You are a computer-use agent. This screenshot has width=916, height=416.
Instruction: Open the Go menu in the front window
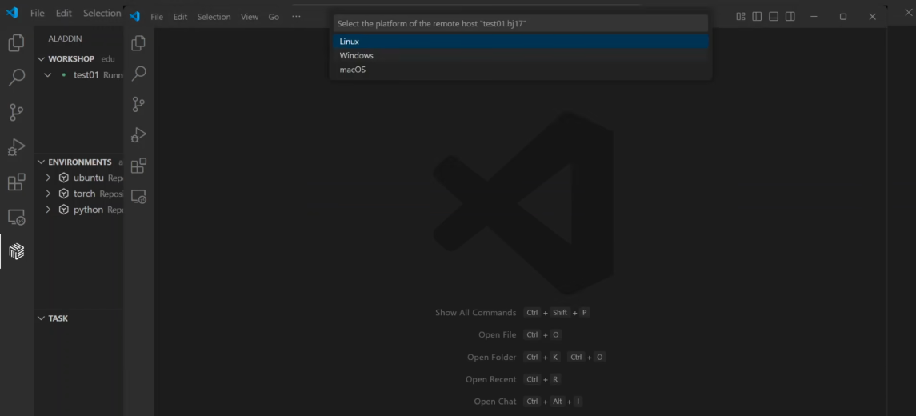coord(274,17)
